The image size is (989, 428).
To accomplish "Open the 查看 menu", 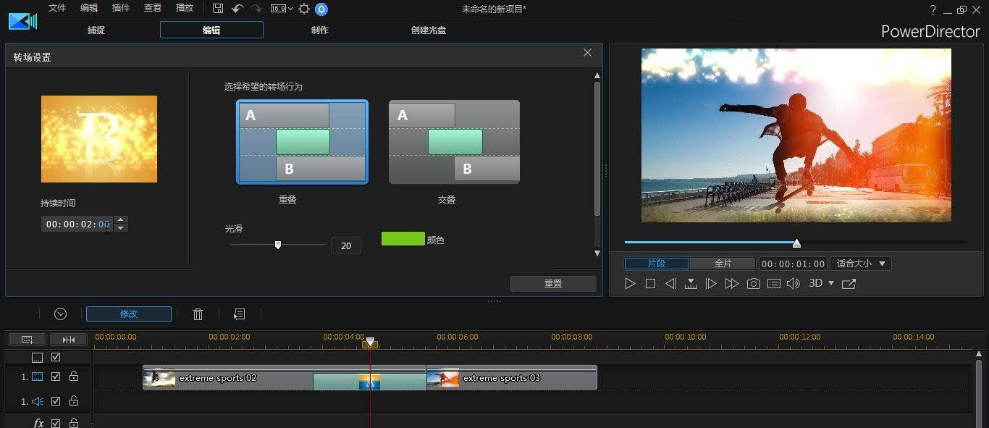I will point(153,8).
